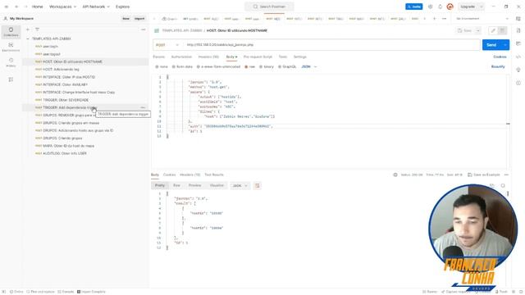Open the tab bar three-dot menu
525x295 pixels.
click(x=444, y=19)
